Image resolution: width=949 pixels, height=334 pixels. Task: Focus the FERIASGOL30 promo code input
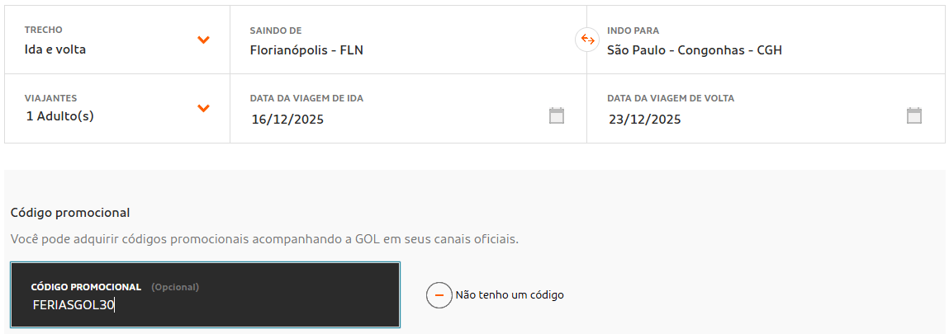coord(205,305)
